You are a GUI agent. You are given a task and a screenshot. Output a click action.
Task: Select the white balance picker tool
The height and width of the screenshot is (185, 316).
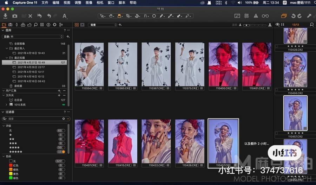click(x=170, y=16)
